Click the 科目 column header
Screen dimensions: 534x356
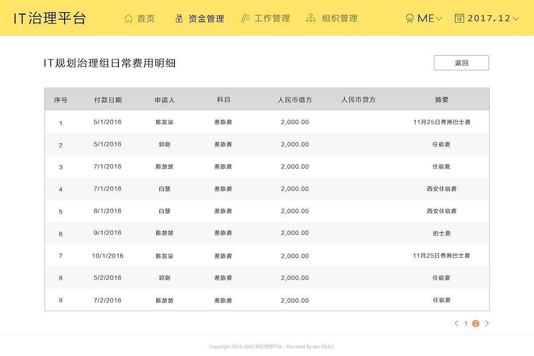tap(223, 100)
